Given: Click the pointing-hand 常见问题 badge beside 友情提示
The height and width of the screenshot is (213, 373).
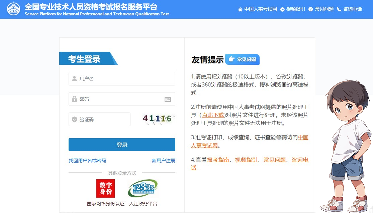Looking at the screenshot, I should 242,59.
